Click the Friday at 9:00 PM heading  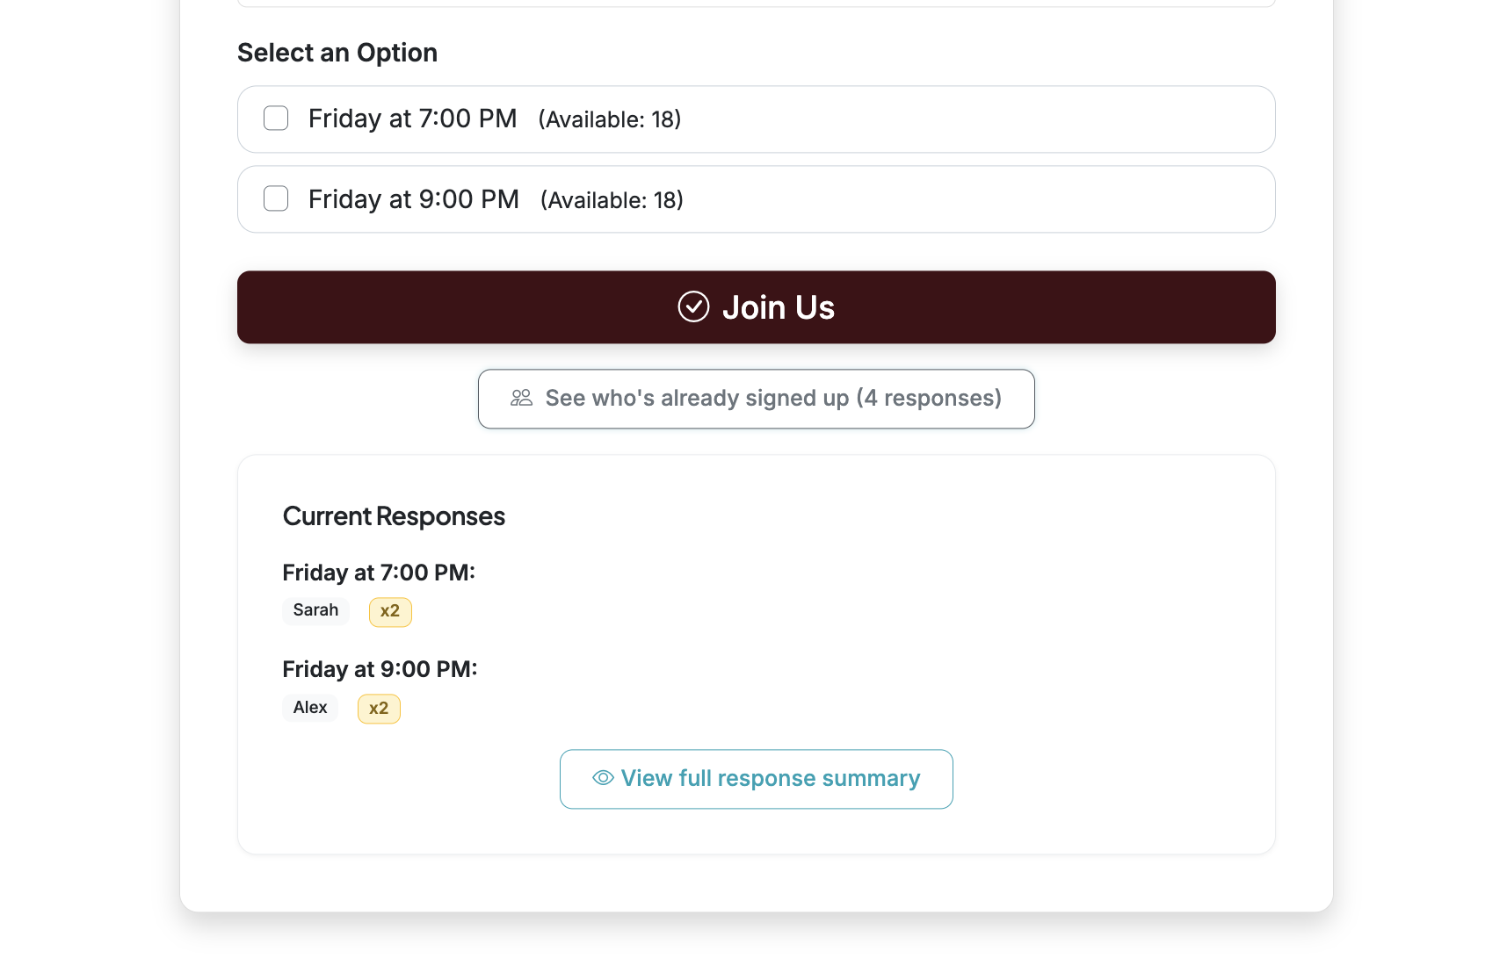coord(379,668)
